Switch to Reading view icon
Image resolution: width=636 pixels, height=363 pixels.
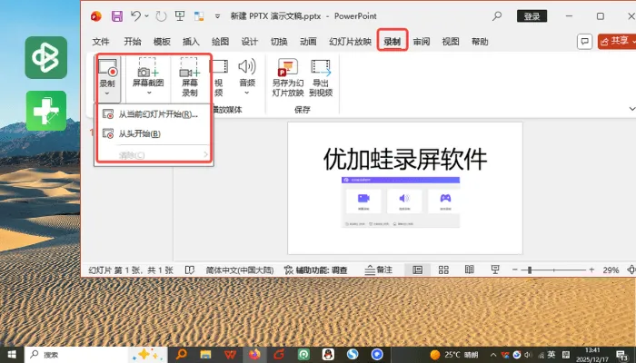[470, 270]
